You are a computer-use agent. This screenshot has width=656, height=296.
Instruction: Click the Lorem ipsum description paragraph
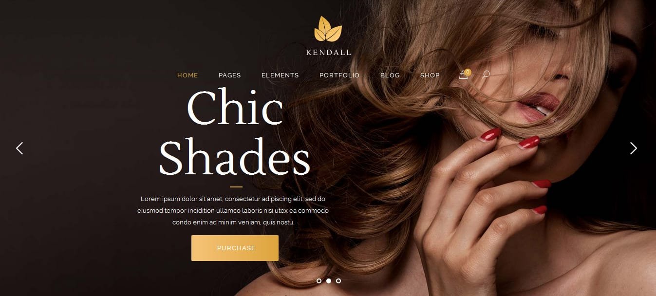[x=233, y=210]
